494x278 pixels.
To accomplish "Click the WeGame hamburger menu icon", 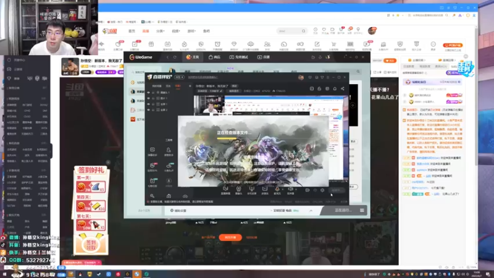I will (362, 210).
